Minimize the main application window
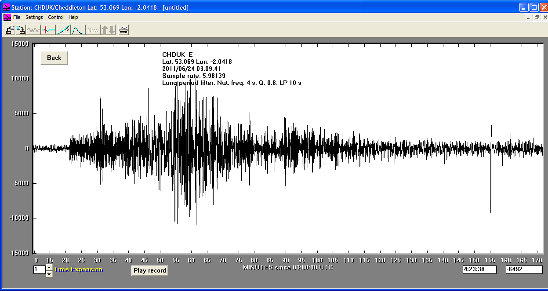The image size is (548, 291). pos(524,7)
